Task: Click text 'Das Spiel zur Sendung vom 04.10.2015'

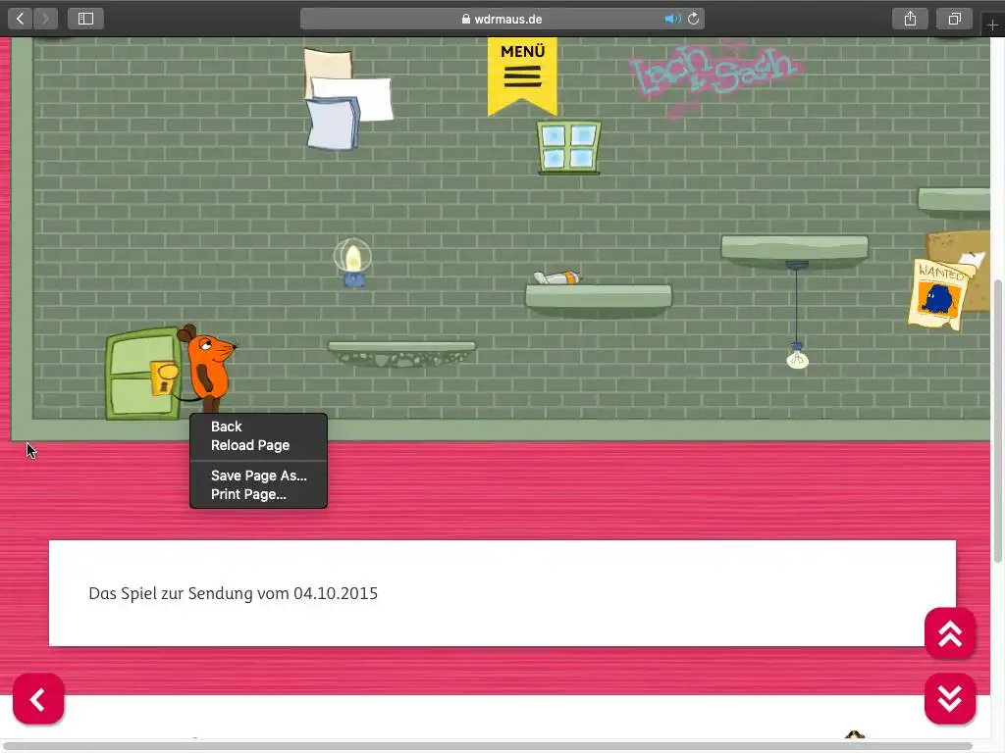Action: [234, 593]
